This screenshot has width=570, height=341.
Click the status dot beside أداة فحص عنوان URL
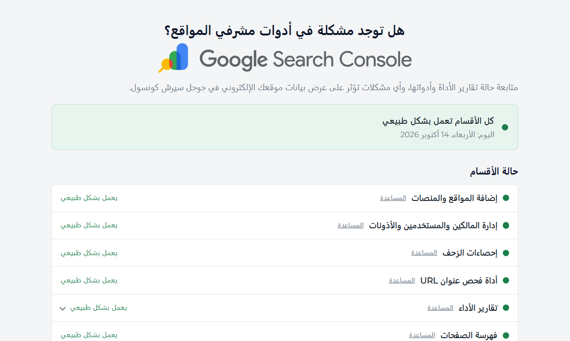pos(506,280)
